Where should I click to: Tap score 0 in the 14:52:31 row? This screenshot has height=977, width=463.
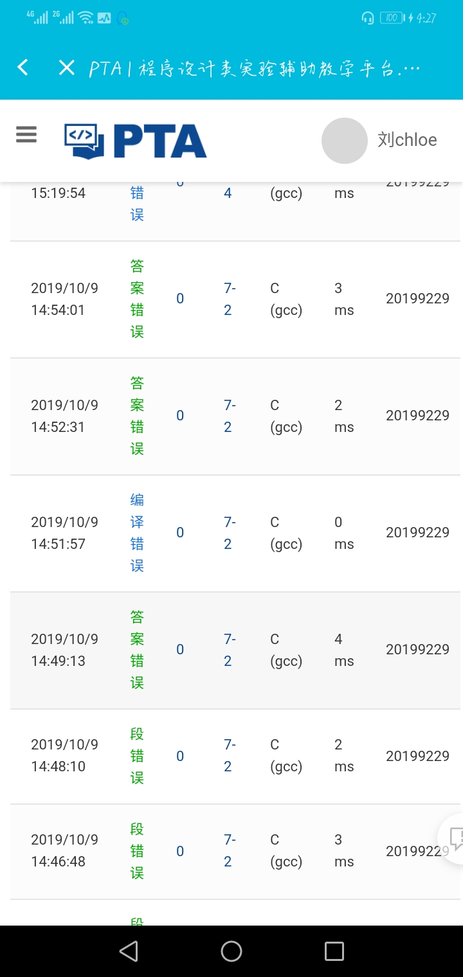180,416
